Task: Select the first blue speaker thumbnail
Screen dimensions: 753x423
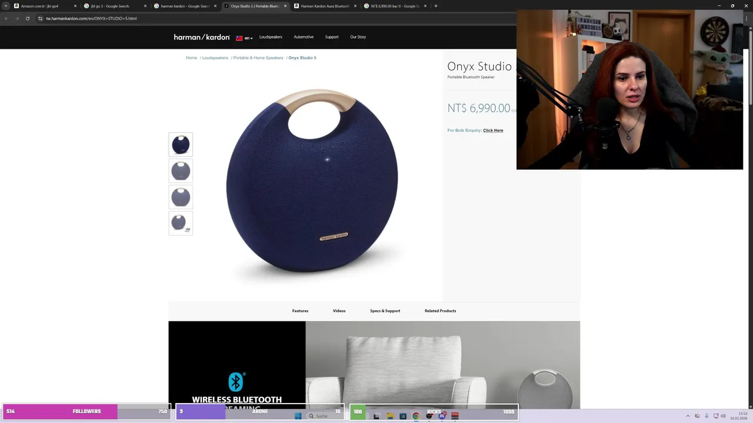Action: tap(181, 145)
